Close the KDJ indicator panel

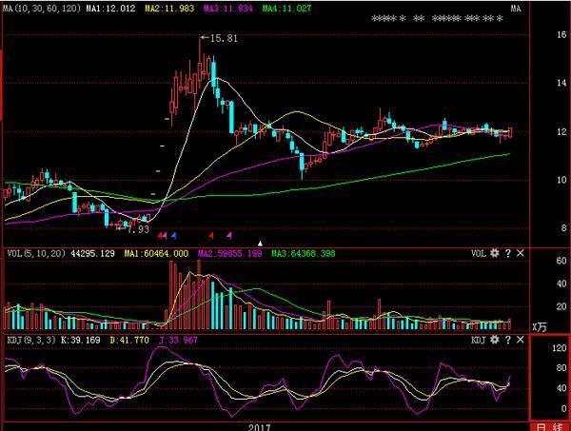[x=521, y=340]
